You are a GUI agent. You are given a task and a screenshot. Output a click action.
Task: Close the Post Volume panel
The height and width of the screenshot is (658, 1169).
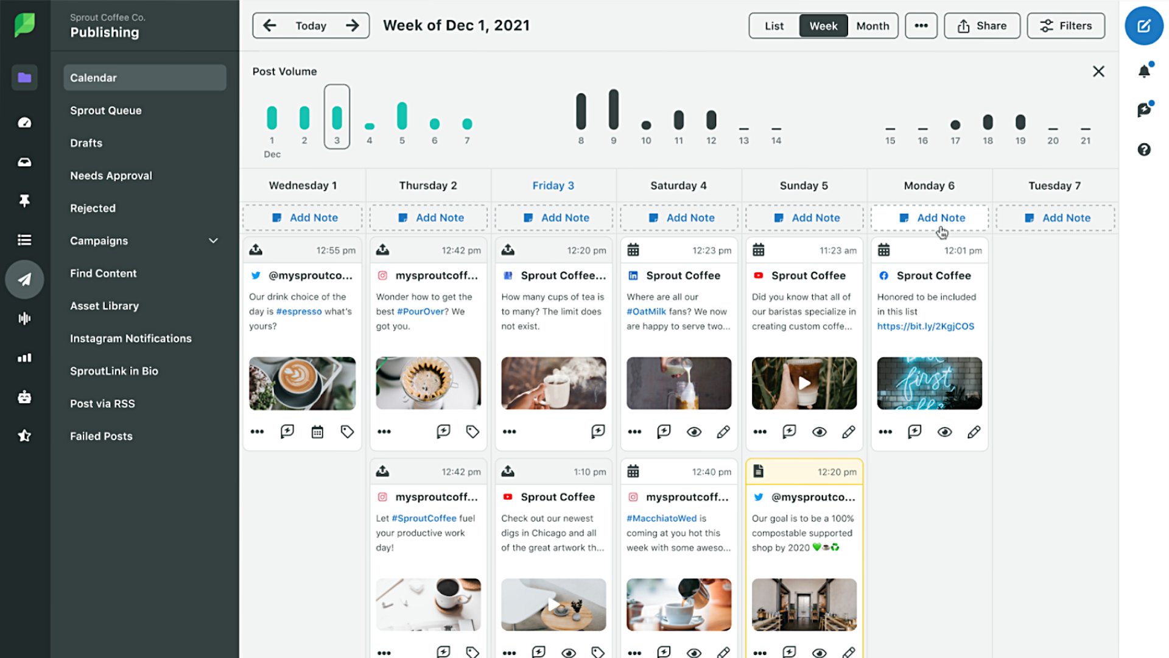pos(1098,71)
